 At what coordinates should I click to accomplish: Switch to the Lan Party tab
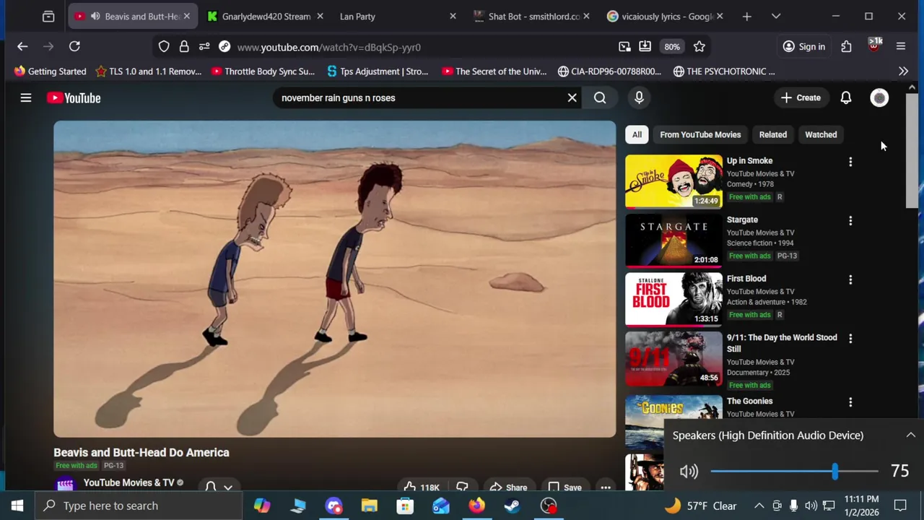click(397, 16)
